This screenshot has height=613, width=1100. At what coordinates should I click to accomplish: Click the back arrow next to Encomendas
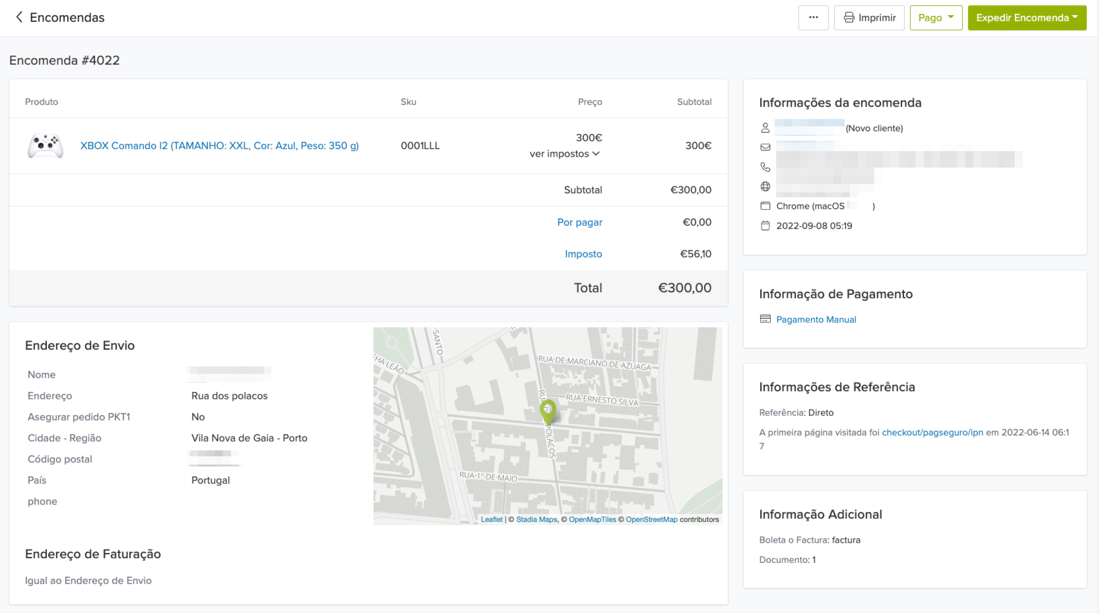click(19, 17)
